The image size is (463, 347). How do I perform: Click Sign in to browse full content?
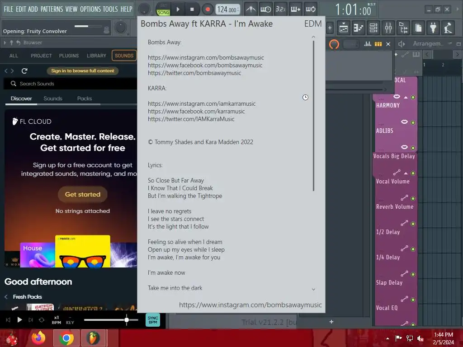[82, 71]
